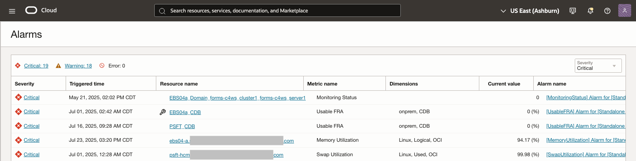This screenshot has height=161, width=636.
Task: Click the help question mark icon
Action: click(607, 11)
